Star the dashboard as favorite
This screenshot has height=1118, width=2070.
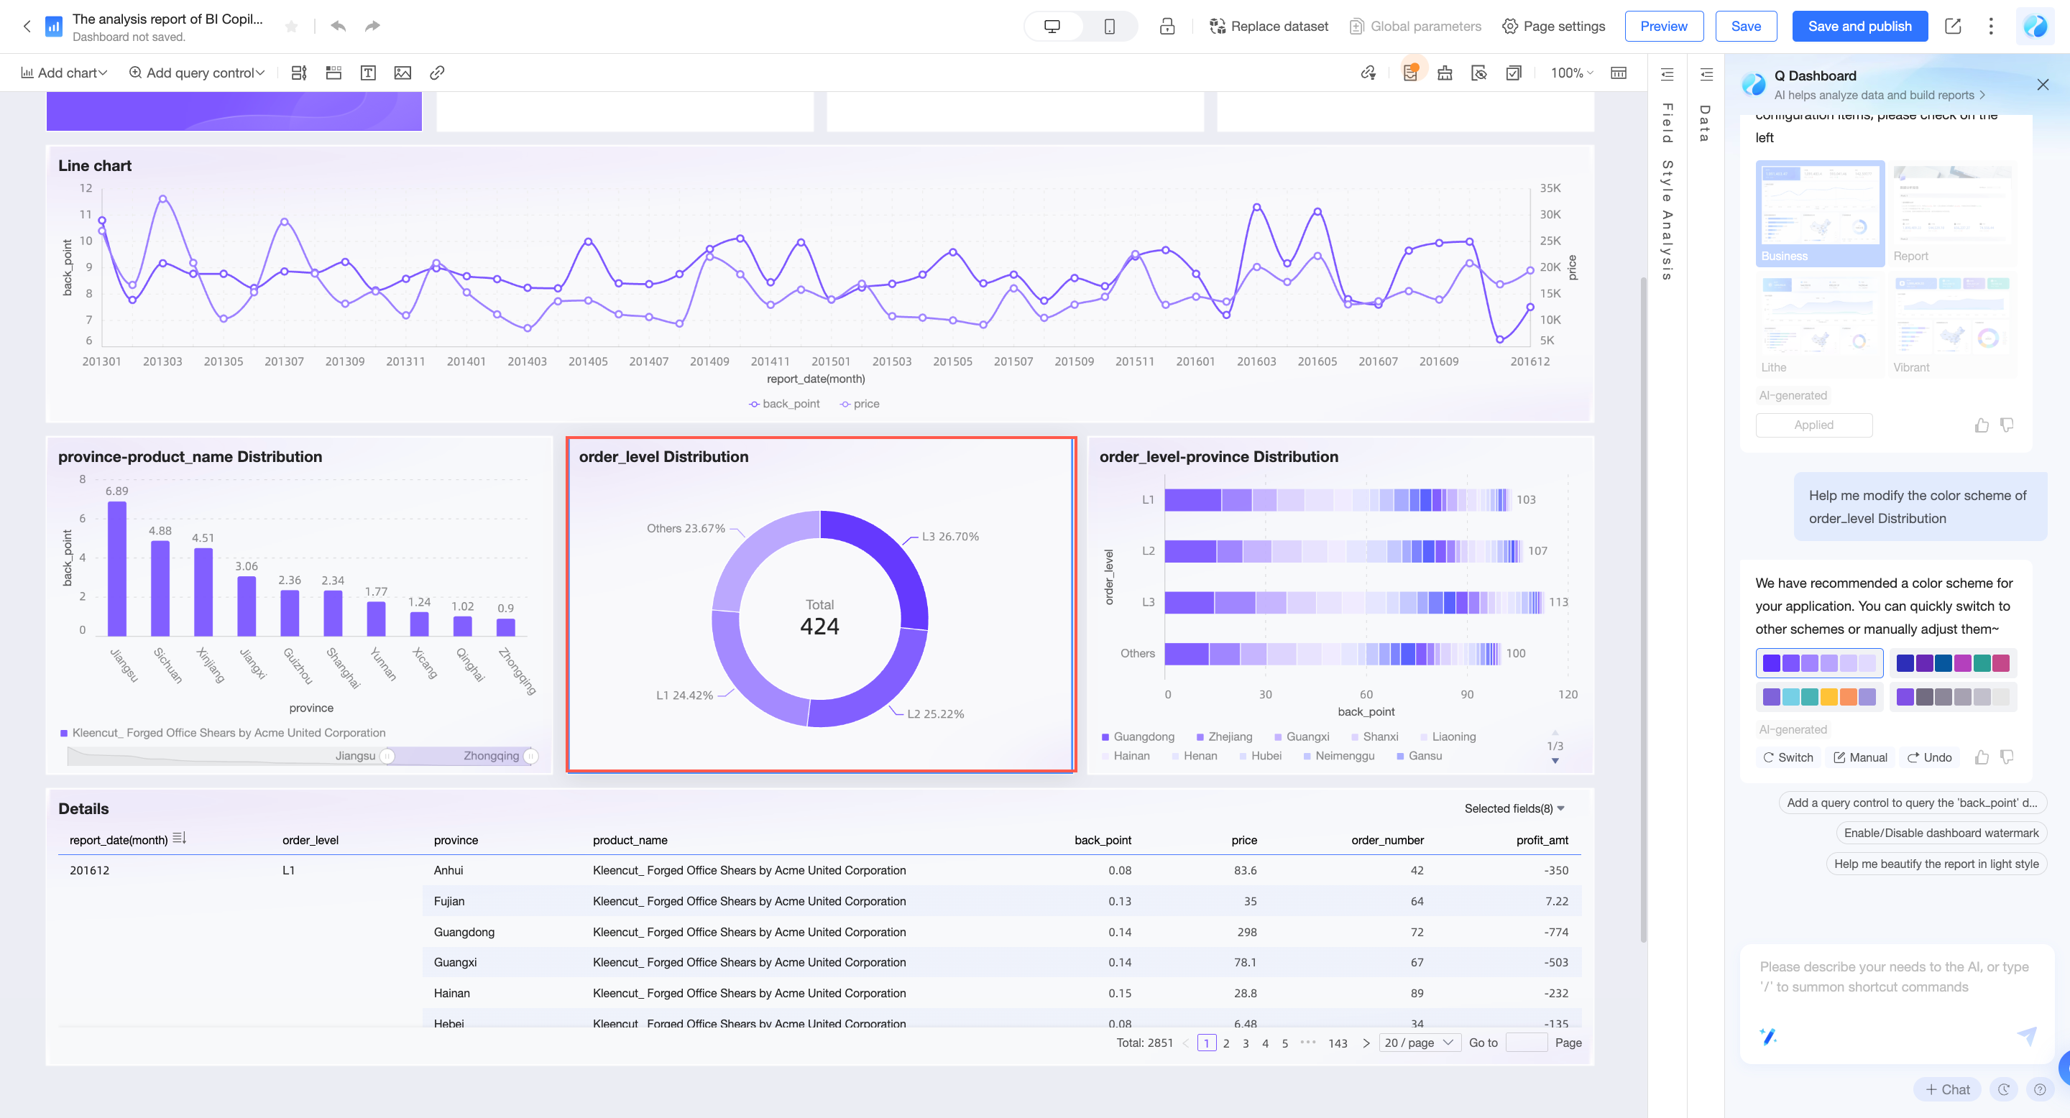coord(292,27)
